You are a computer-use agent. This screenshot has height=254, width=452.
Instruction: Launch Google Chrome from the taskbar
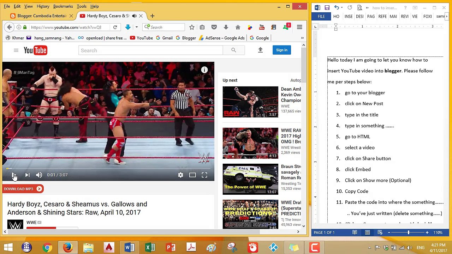[47, 247]
